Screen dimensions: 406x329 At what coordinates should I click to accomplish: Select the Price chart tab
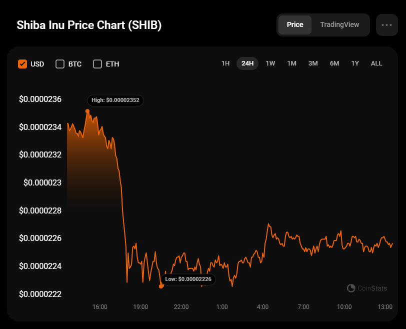click(x=295, y=25)
